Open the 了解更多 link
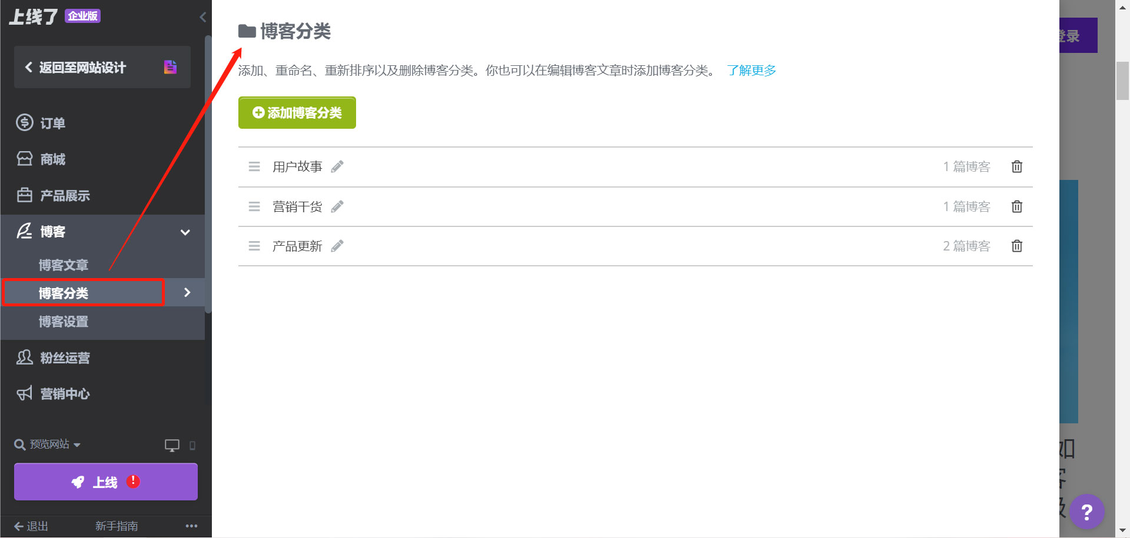 [752, 71]
